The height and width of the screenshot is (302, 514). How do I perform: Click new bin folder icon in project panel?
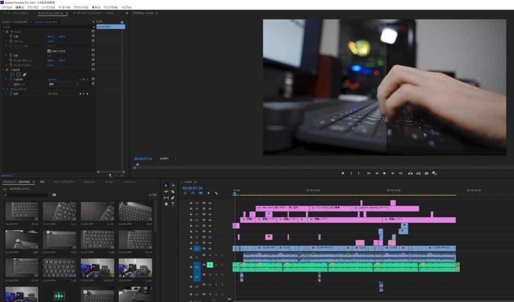(x=54, y=195)
